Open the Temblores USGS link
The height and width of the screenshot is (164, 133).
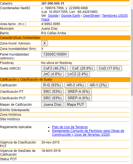point(115,16)
